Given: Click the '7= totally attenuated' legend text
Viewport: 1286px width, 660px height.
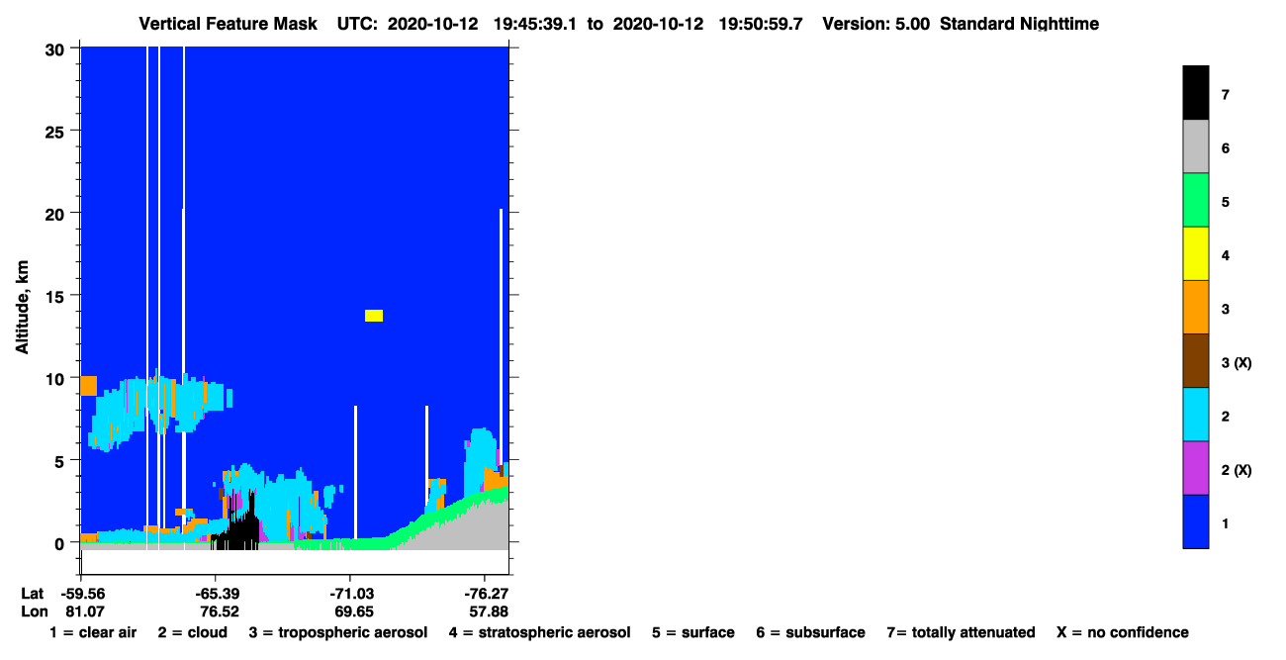Looking at the screenshot, I should pyautogui.click(x=962, y=632).
